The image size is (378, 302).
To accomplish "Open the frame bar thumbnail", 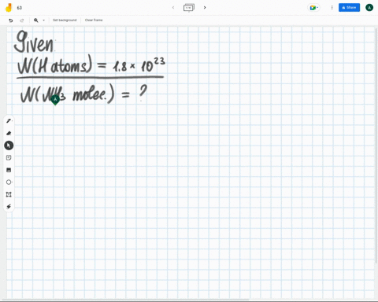I will [x=189, y=8].
